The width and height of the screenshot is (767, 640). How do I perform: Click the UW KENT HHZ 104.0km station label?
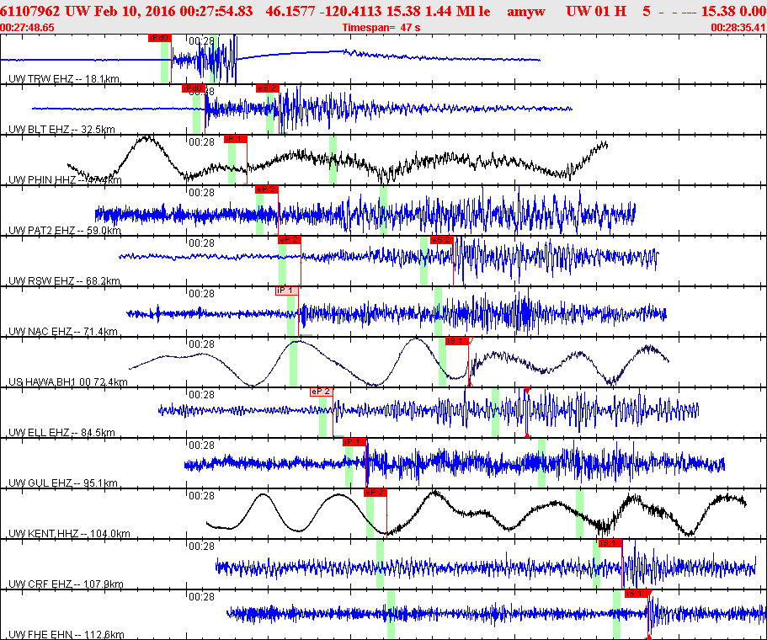pyautogui.click(x=70, y=534)
